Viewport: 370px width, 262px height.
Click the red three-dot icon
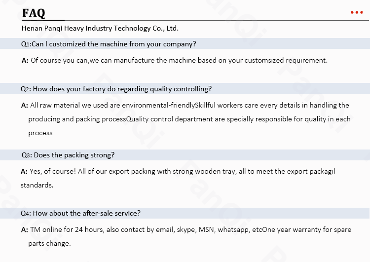[356, 12]
